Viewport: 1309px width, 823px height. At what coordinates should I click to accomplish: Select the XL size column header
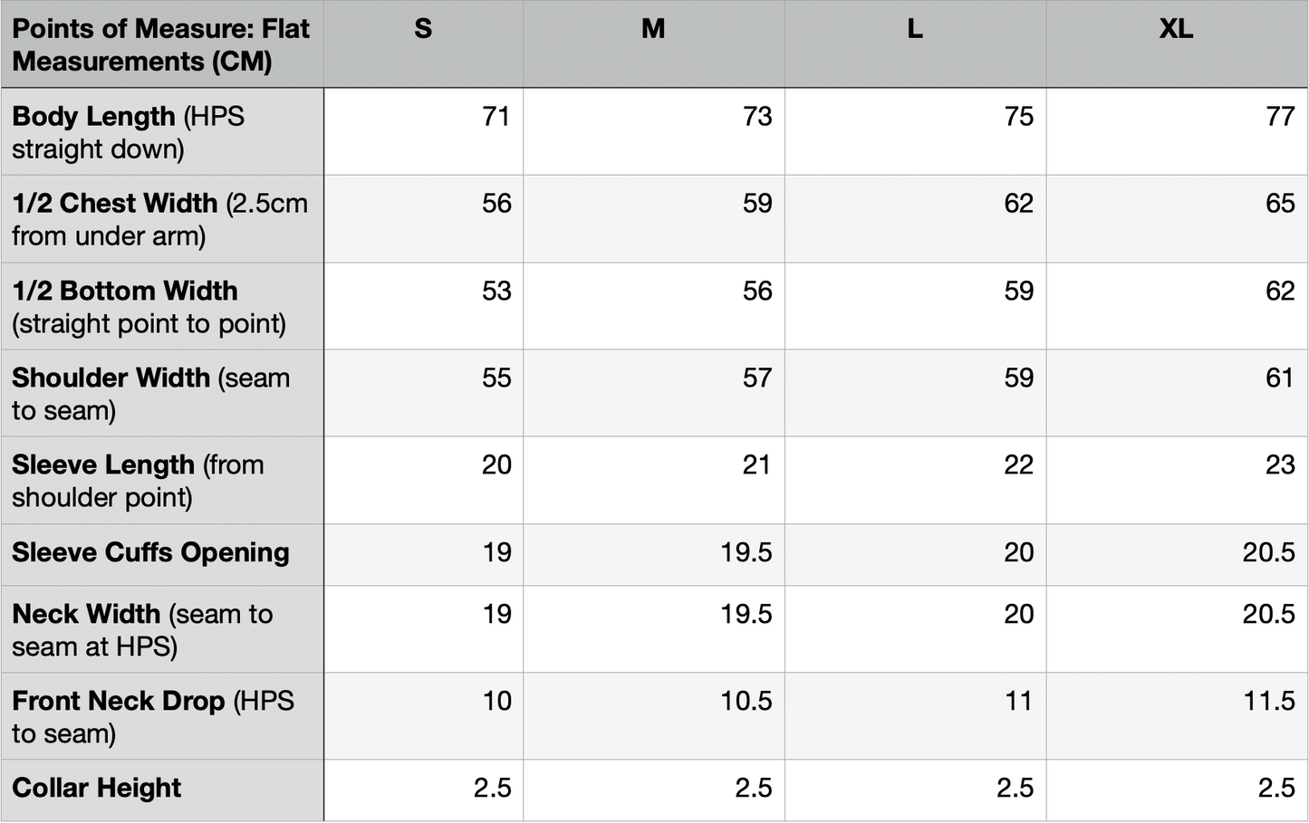pyautogui.click(x=1176, y=29)
